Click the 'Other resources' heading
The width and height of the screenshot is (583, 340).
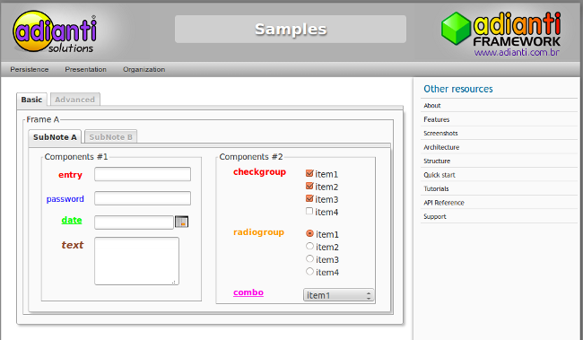coord(458,89)
